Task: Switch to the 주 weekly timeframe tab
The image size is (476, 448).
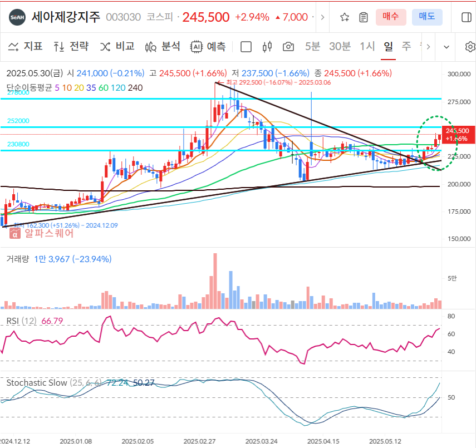Action: 406,47
